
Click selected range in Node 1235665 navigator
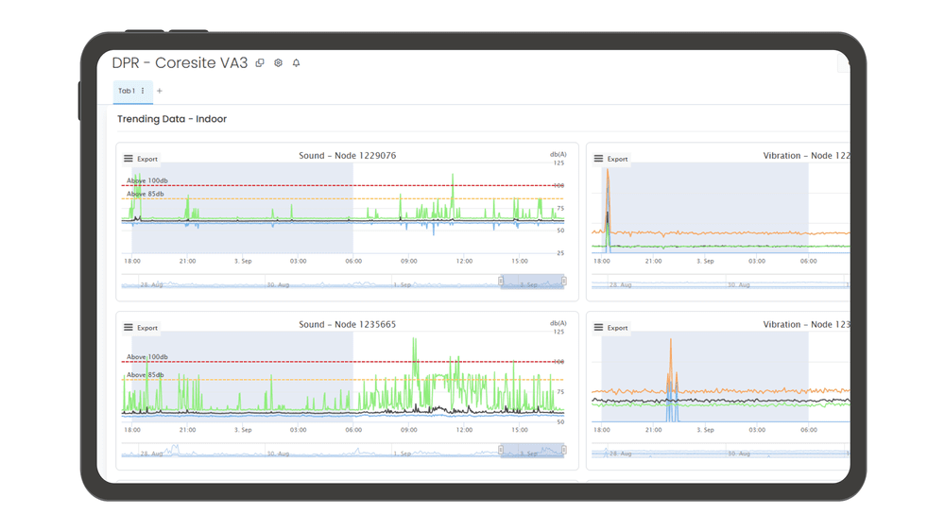(532, 451)
